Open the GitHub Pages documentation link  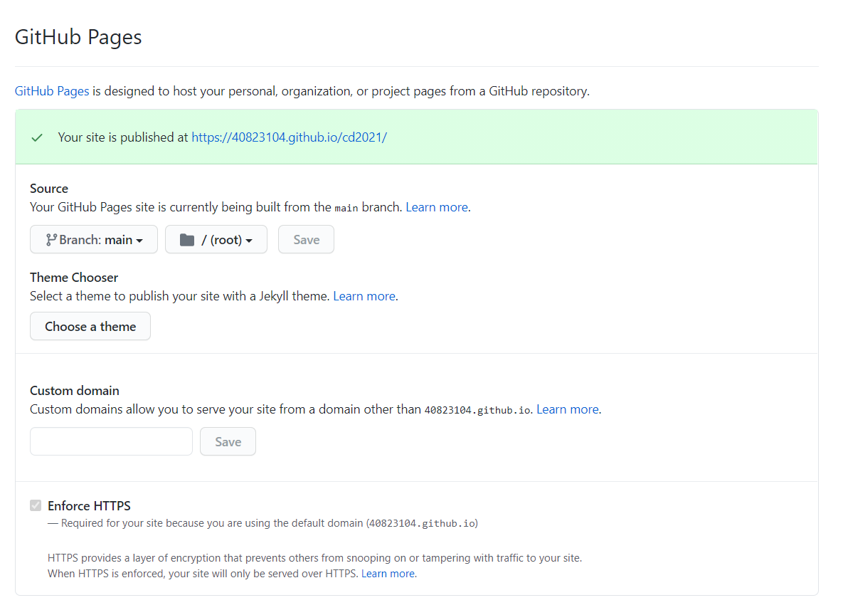(52, 91)
